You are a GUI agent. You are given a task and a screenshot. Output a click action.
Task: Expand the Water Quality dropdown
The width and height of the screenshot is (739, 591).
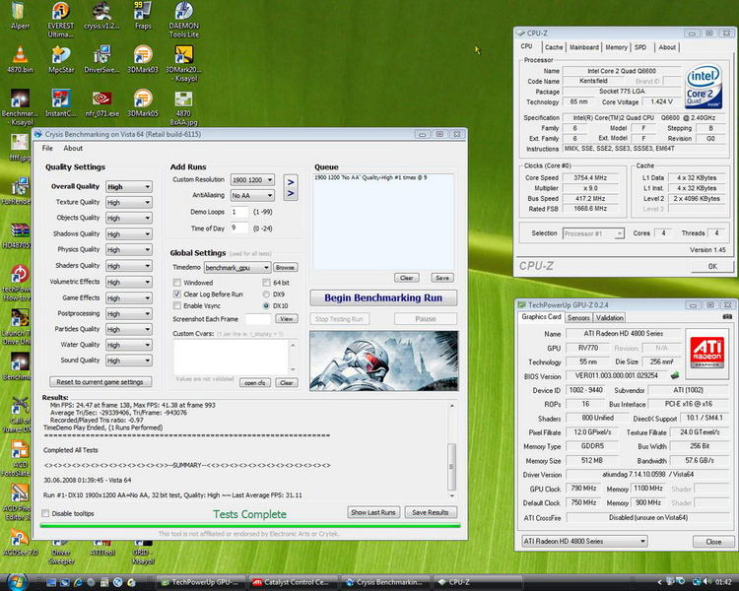[129, 345]
